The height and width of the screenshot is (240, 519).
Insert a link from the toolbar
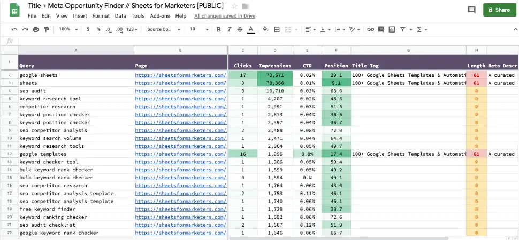click(x=370, y=29)
